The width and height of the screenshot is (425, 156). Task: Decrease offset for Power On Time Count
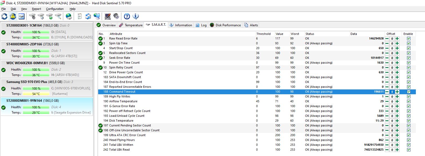click(387, 63)
